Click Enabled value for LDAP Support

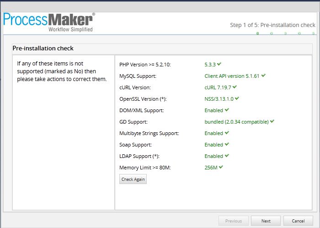[213, 156]
